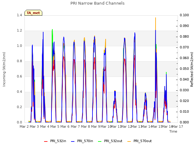Select the PRI_532in legend entry

click(55, 141)
